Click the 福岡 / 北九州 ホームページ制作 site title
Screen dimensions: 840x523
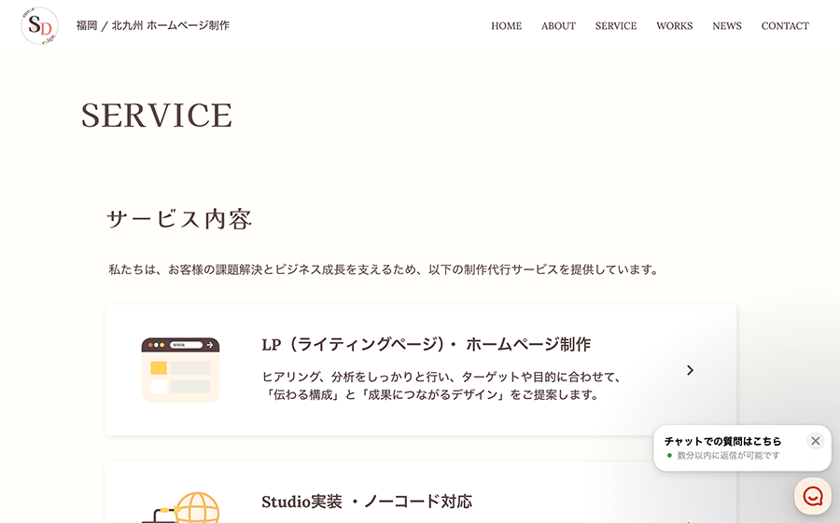tap(153, 26)
